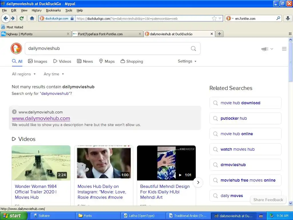Screen dimensions: 293x220
Task: Open the Beautiful Mehndi Design For Kids title
Action: (x=165, y=192)
